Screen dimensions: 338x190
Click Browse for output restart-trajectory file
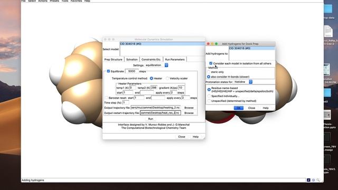(x=189, y=113)
